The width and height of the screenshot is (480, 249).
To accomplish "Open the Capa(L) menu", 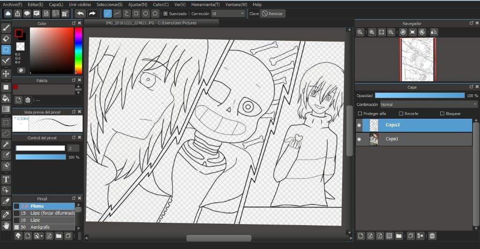I will (56, 5).
